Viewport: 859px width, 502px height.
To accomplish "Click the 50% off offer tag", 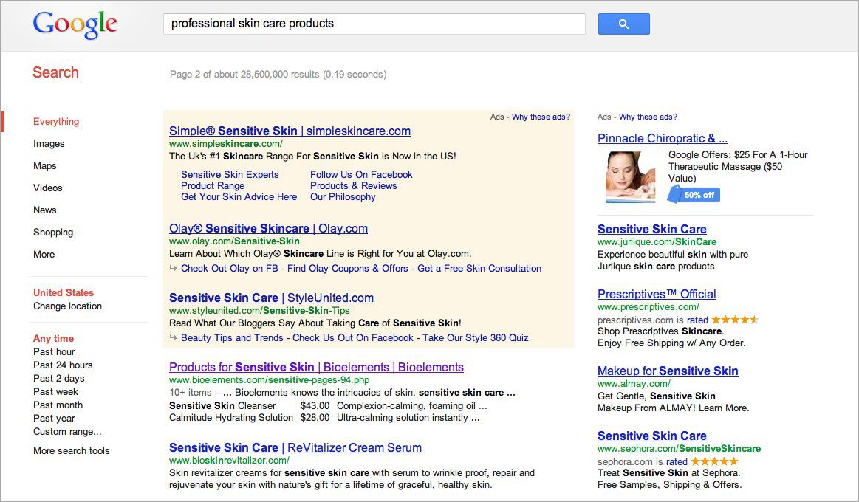I will 694,195.
